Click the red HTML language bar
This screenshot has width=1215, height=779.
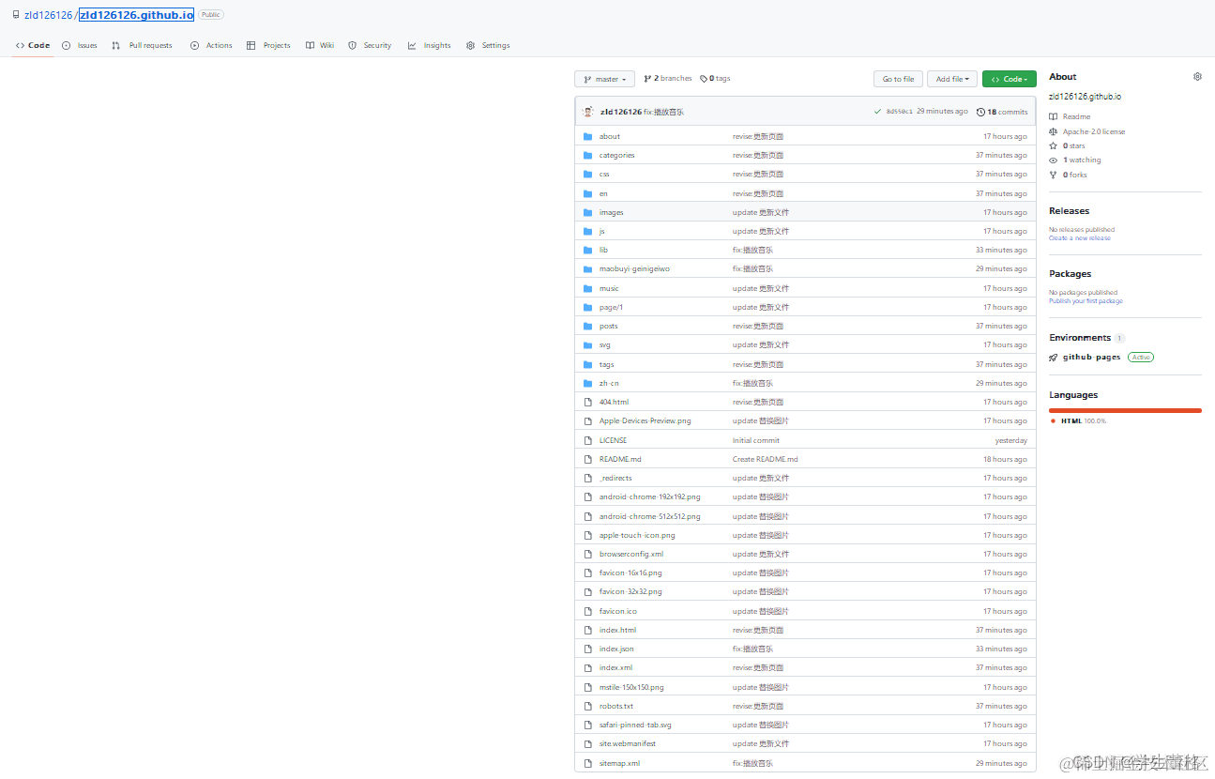[1125, 410]
